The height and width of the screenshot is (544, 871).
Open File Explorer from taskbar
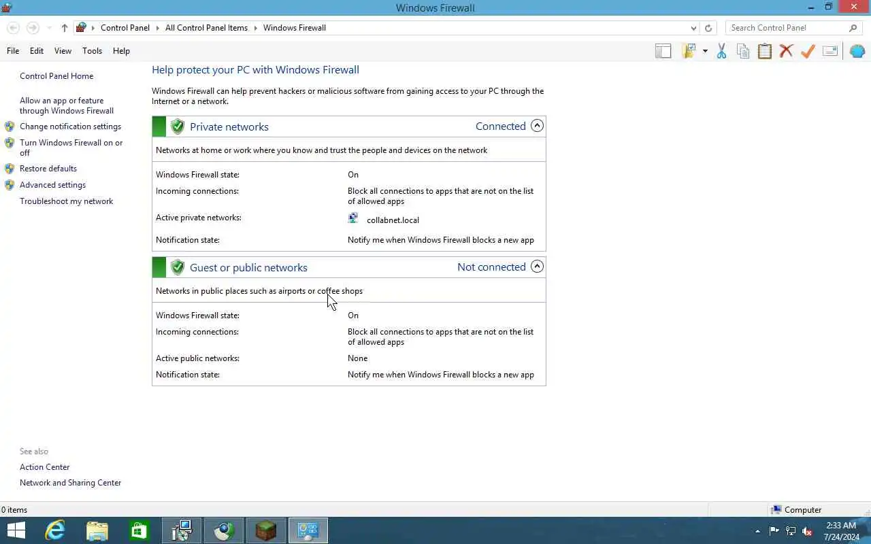pos(97,530)
